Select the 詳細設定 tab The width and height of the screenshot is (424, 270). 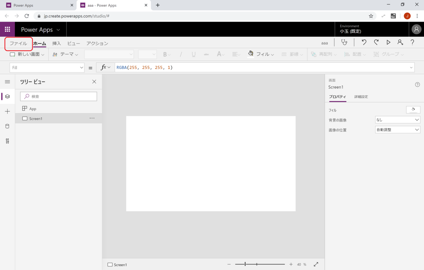point(361,97)
